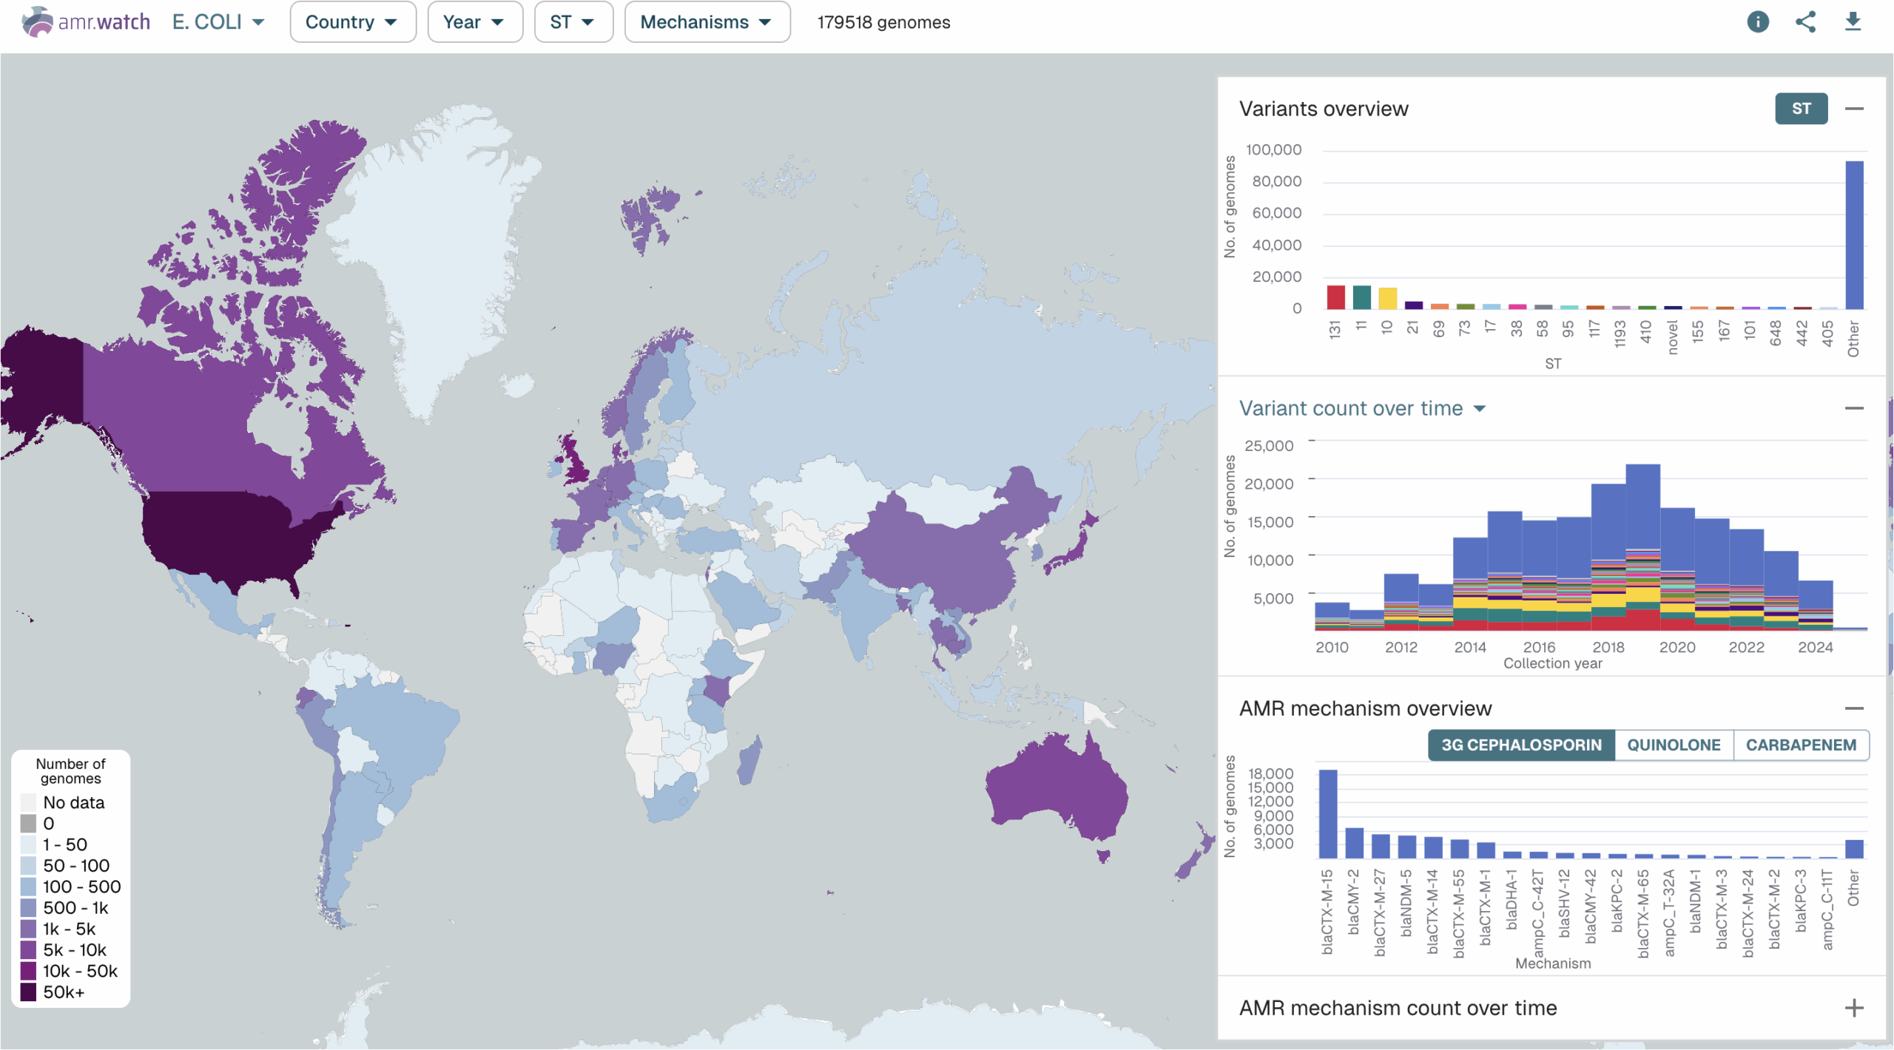Screen dimensions: 1894x1050
Task: Enable the QUINOLONE mechanism view
Action: [x=1674, y=745]
